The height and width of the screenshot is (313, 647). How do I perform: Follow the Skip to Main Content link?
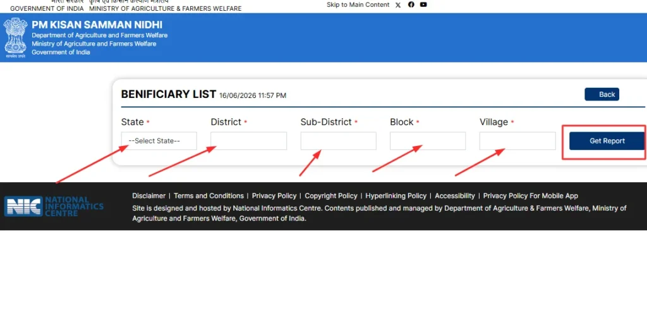(x=358, y=4)
